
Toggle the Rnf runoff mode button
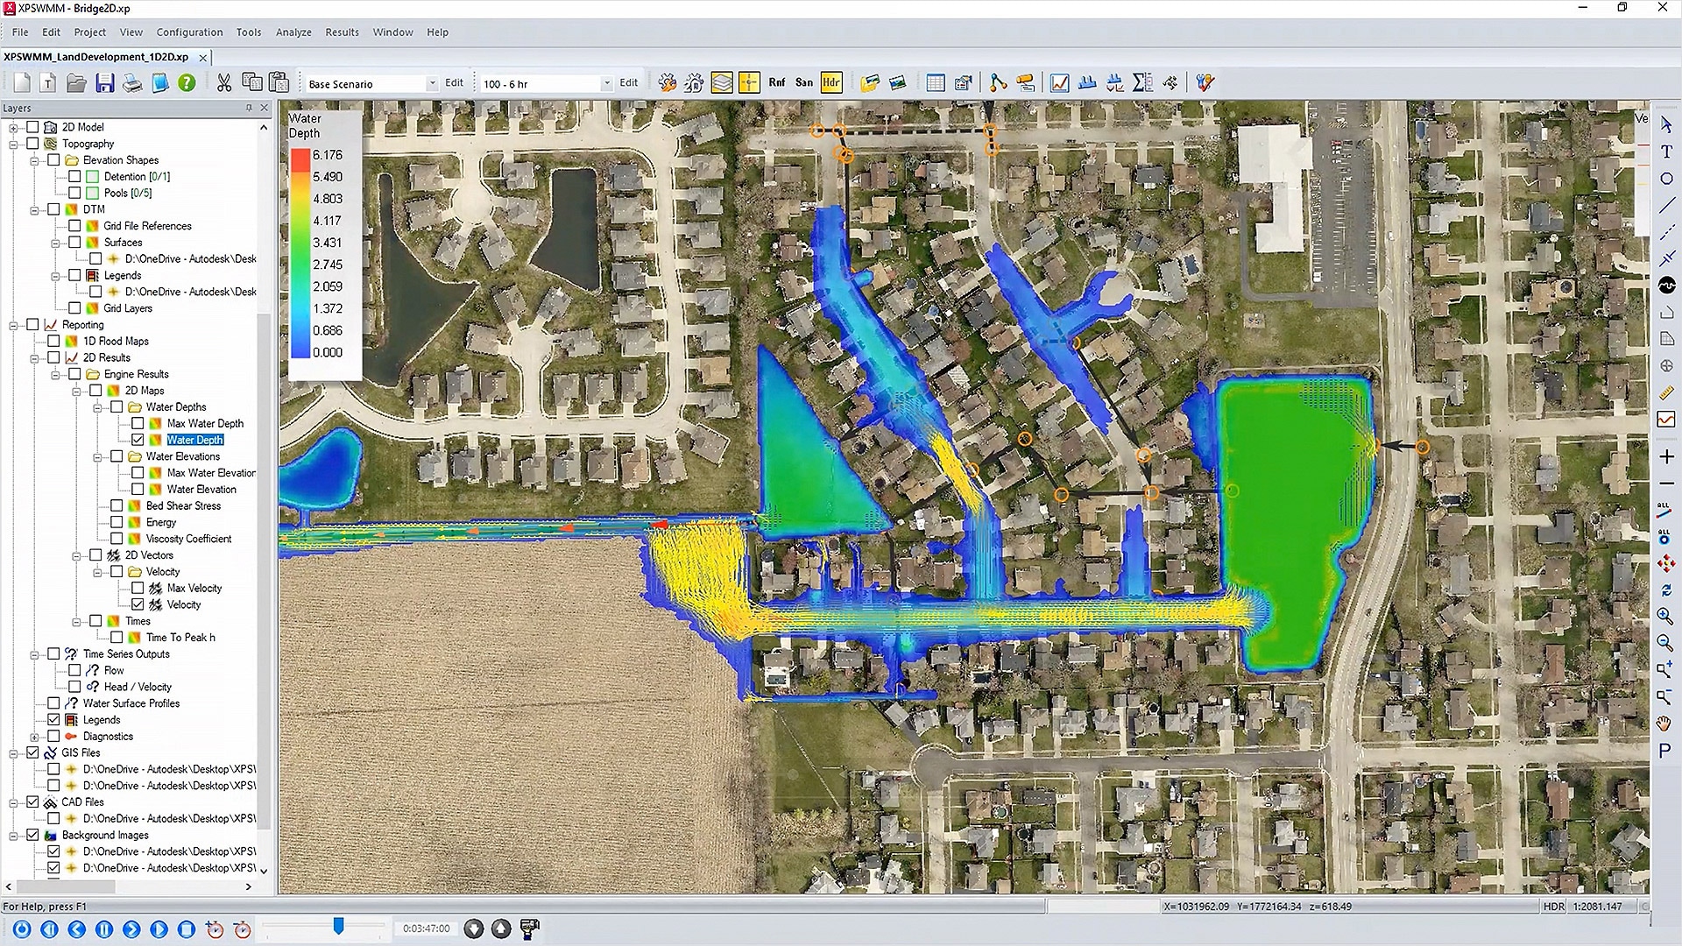pyautogui.click(x=776, y=83)
